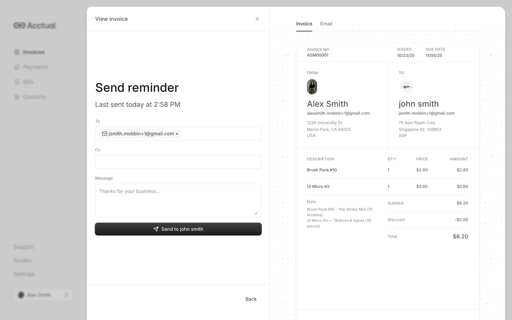
Task: Switch to the Email tab
Action: coord(326,24)
